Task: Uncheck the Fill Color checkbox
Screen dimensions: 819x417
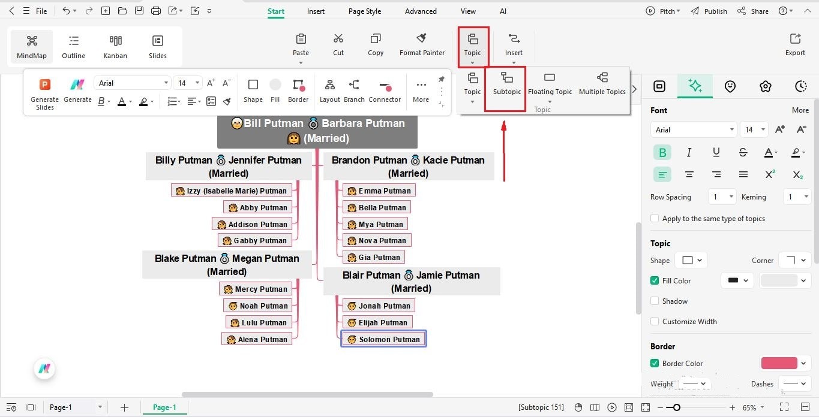Action: [x=655, y=280]
